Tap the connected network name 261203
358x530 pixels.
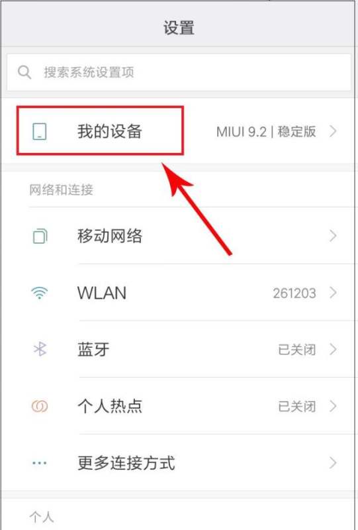tap(294, 293)
